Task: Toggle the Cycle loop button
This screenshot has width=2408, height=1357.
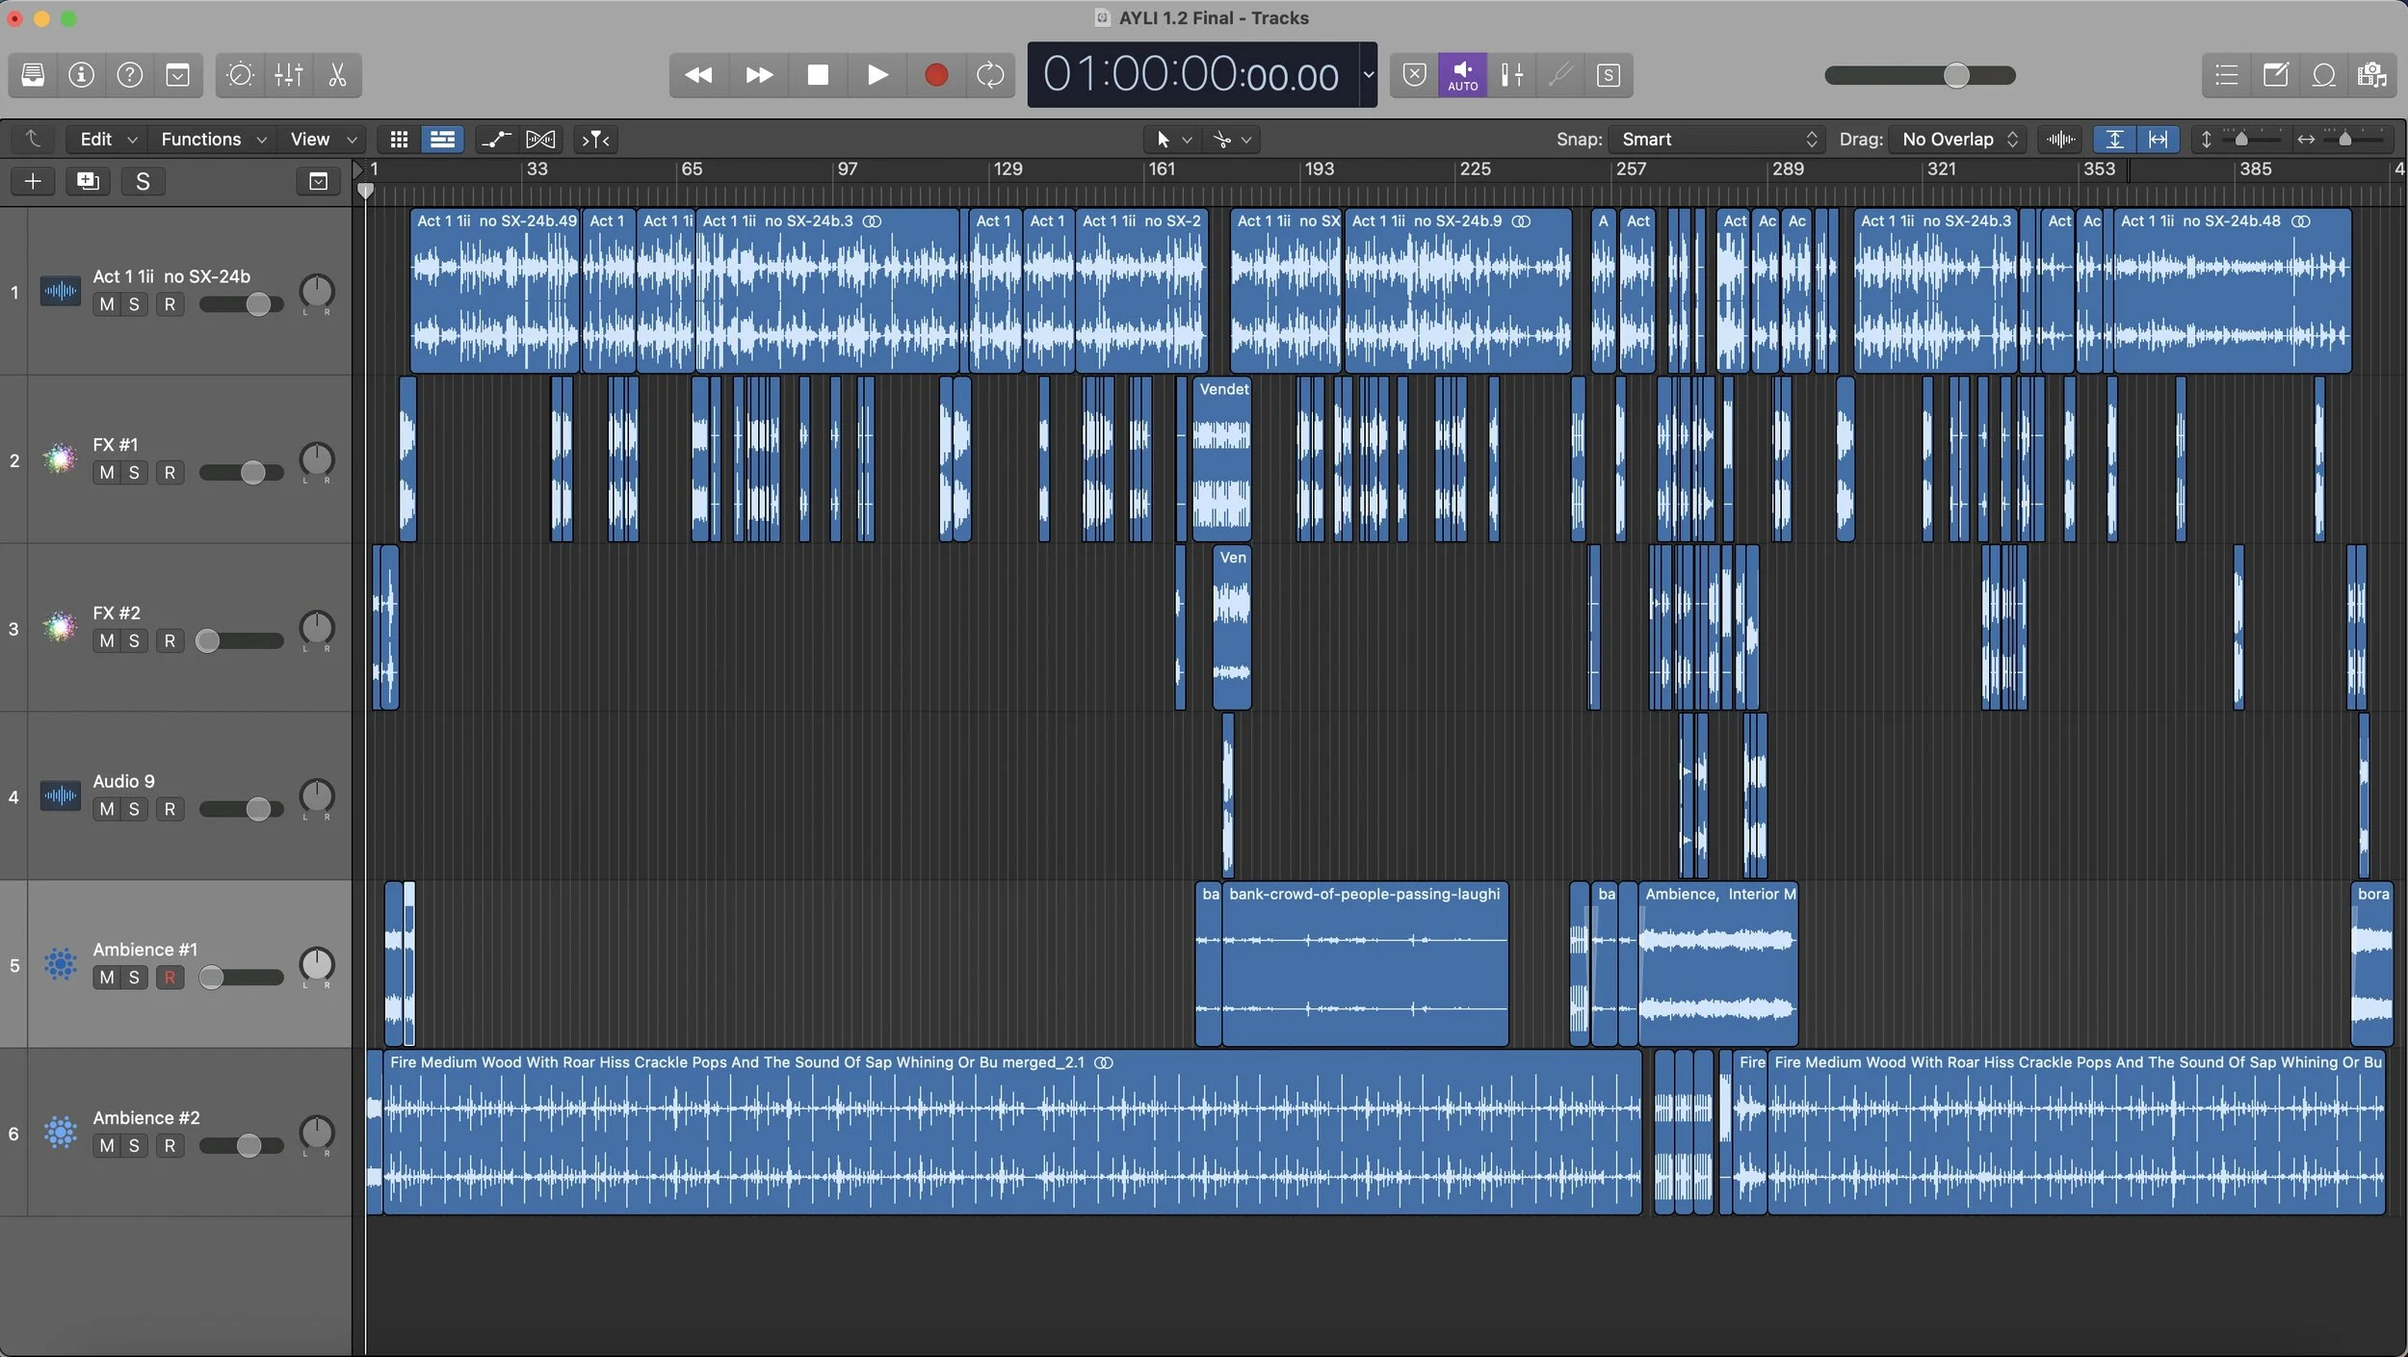Action: tap(990, 75)
